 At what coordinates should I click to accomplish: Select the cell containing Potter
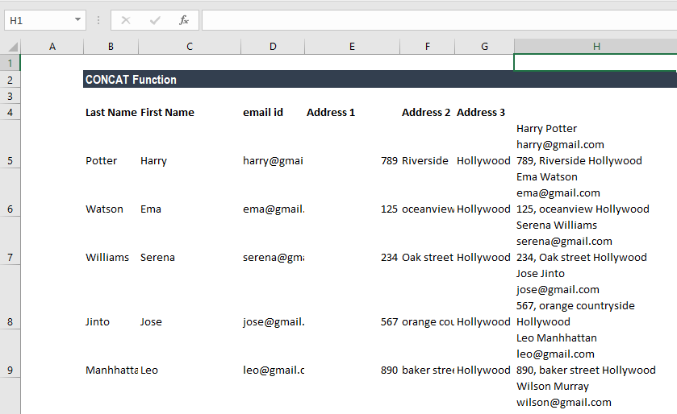coord(111,145)
